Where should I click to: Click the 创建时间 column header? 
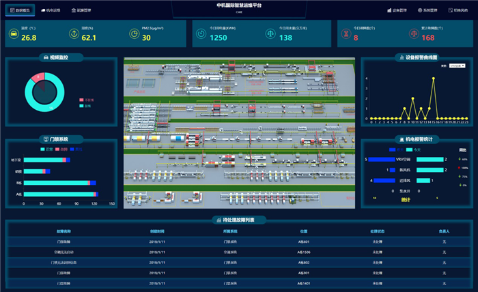[x=157, y=231]
